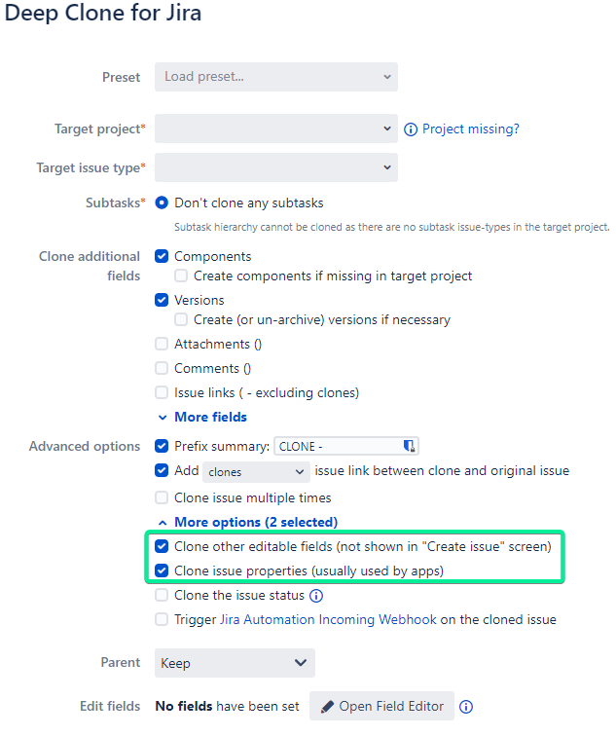Expand the More fields section

[x=202, y=417]
